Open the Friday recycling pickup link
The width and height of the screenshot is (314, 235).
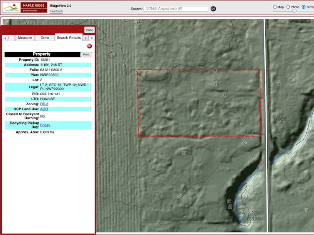click(45, 125)
